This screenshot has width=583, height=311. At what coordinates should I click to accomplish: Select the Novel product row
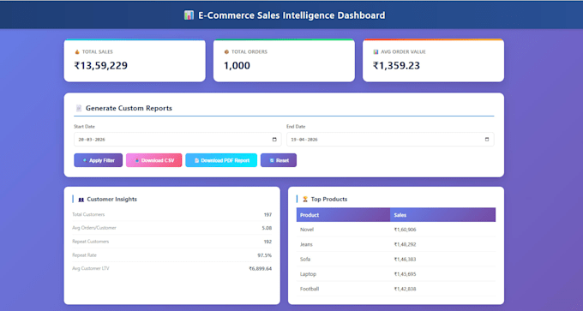pos(396,230)
